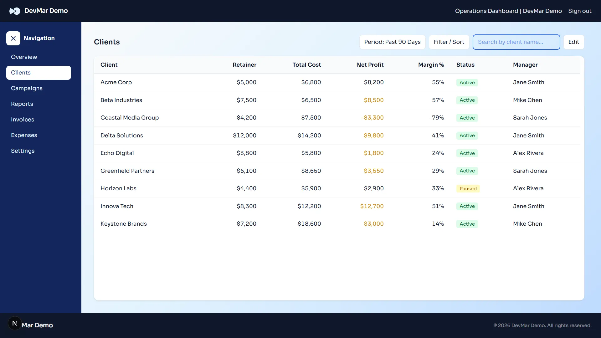Open the Filter / Sort options

click(x=449, y=42)
